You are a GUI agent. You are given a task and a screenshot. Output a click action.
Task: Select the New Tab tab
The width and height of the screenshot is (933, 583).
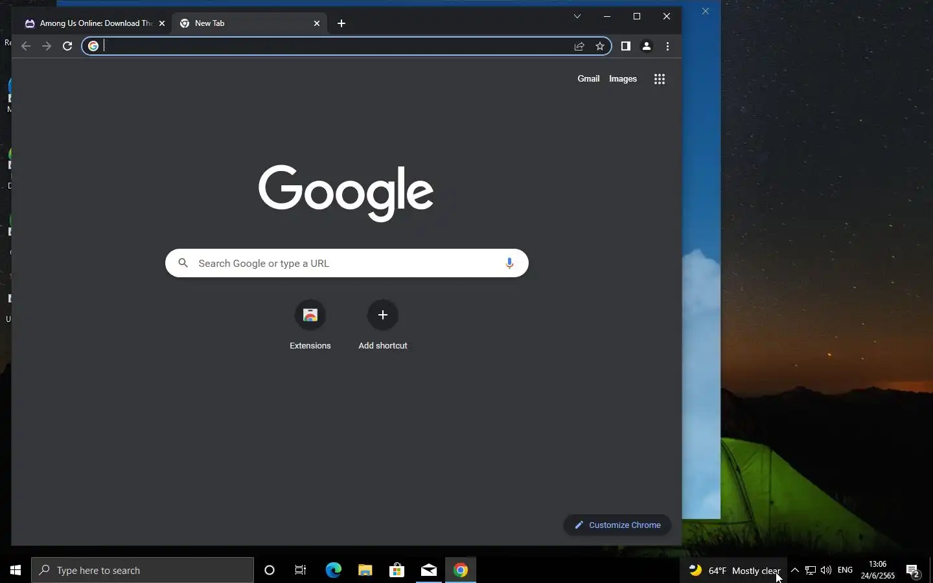[x=249, y=23]
